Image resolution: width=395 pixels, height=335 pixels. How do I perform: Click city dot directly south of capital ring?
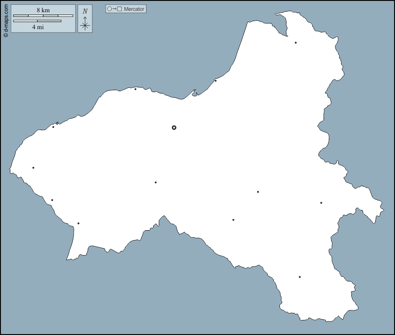coord(155,182)
